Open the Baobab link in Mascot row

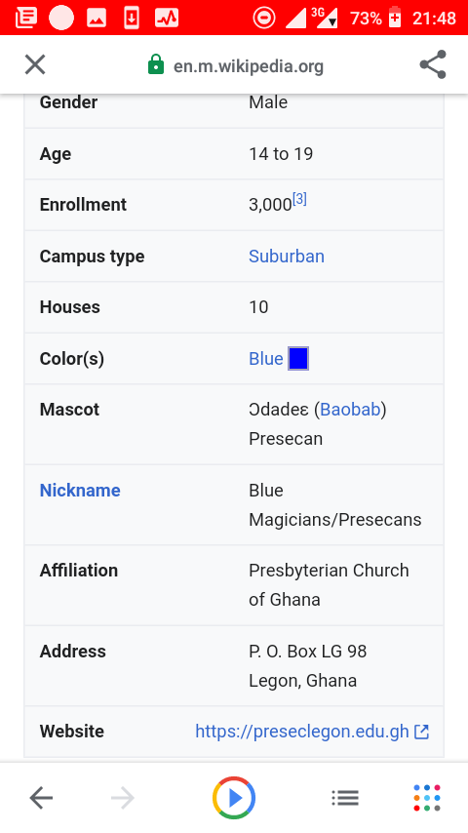350,410
